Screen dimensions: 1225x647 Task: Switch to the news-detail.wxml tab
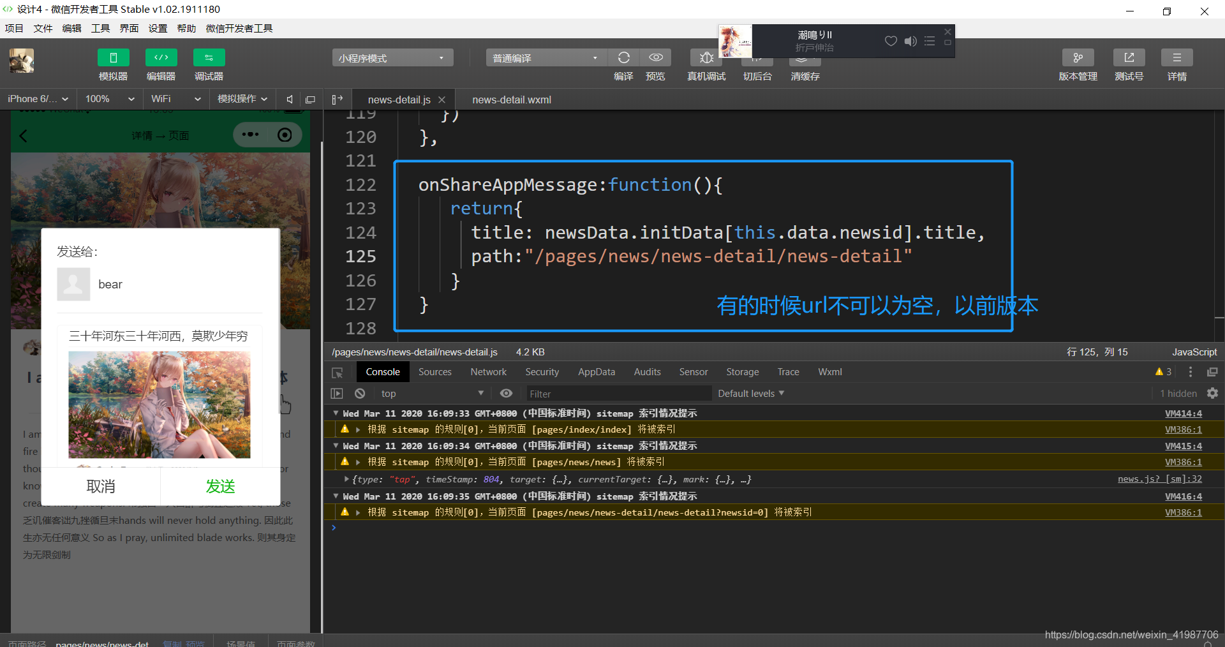click(512, 100)
